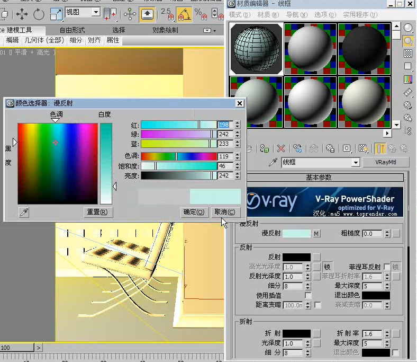Click the M map button beside 漫反射
The image size is (417, 362).
[316, 234]
